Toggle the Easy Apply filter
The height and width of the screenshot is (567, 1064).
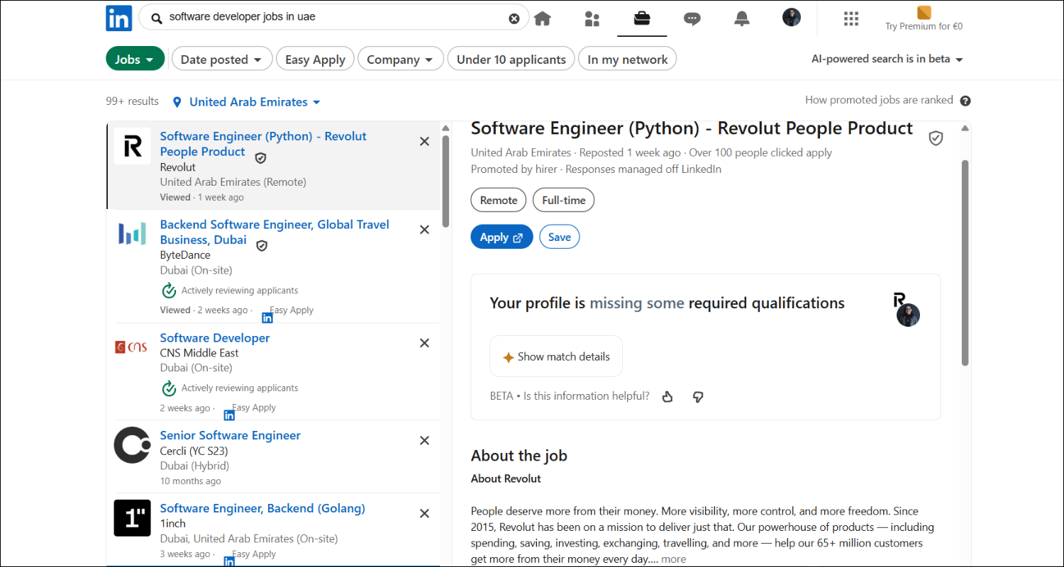click(x=315, y=58)
